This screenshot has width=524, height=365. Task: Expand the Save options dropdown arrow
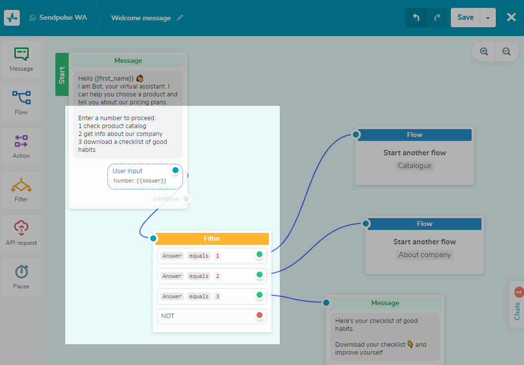point(488,17)
